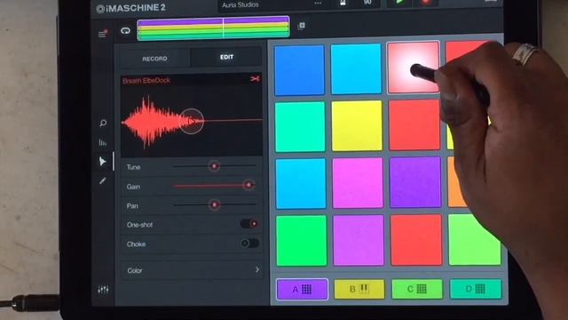Click the Pan slider handle

coord(214,204)
